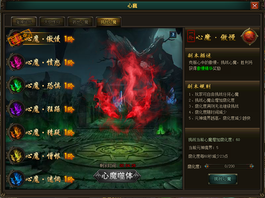Select the purple 狂躁 demon flame icon
This screenshot has width=265, height=198.
coord(16,109)
